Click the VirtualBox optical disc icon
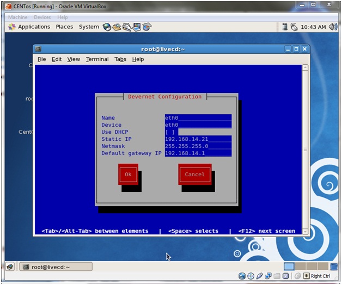 pos(251,276)
